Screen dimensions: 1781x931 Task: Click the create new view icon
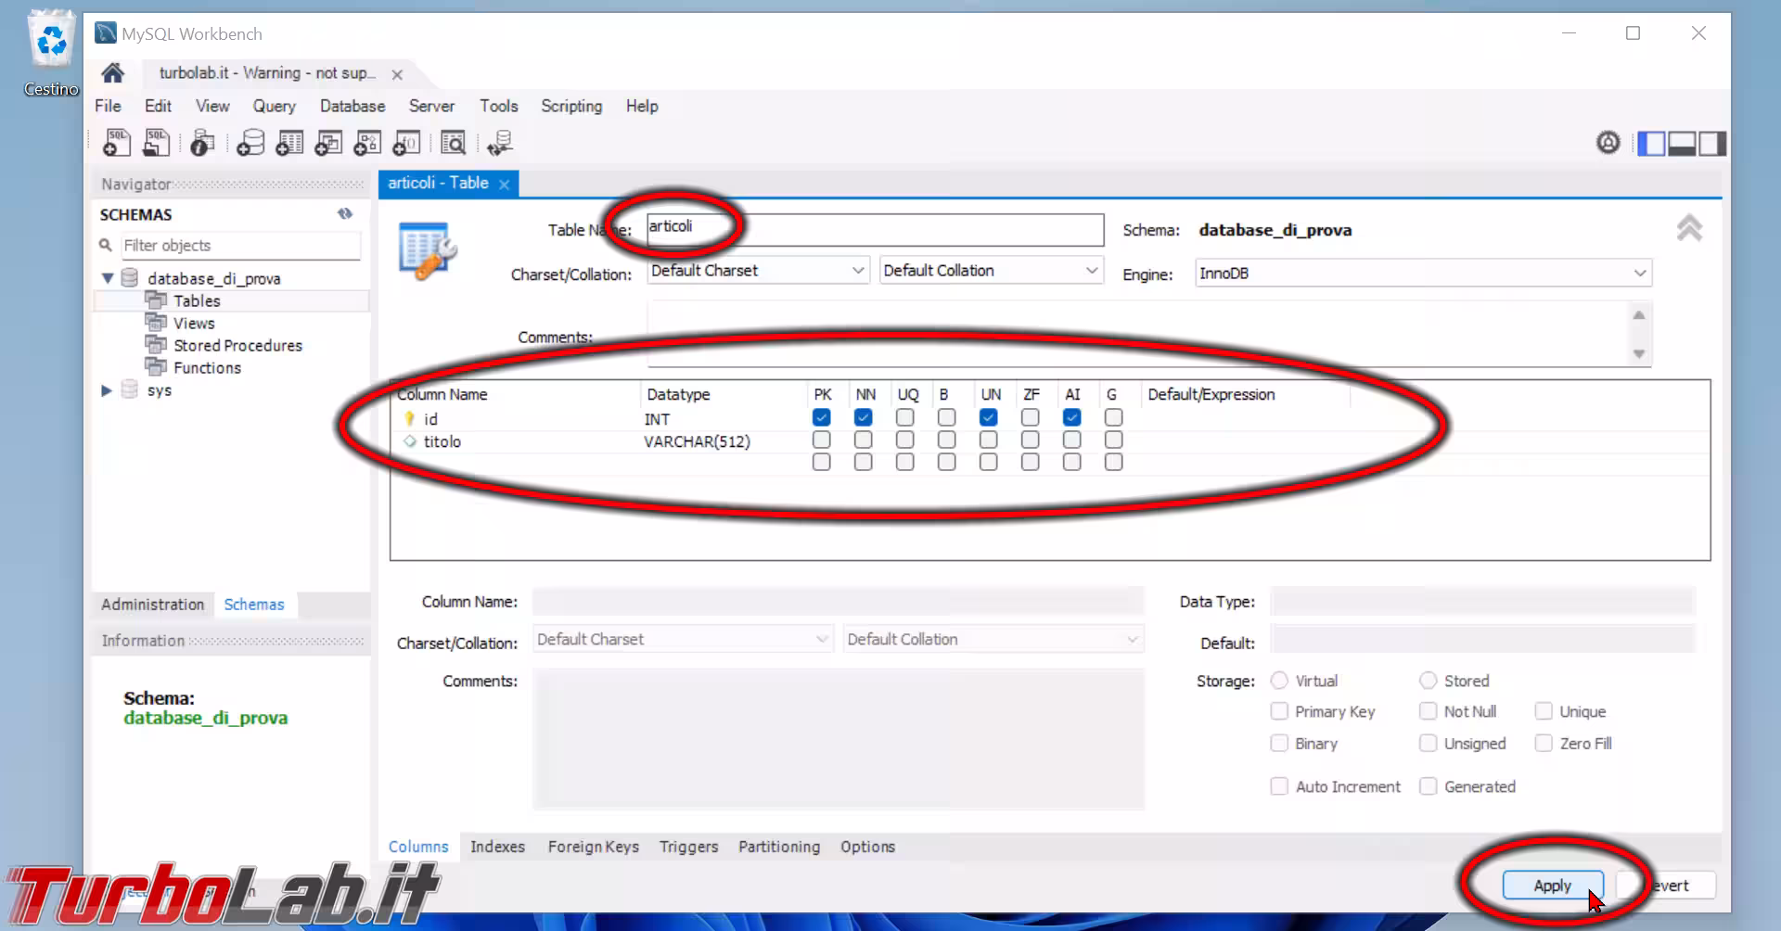point(328,143)
